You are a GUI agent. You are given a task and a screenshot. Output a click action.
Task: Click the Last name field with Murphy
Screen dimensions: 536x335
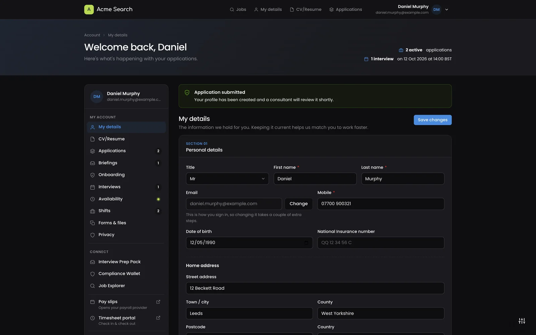click(x=403, y=179)
